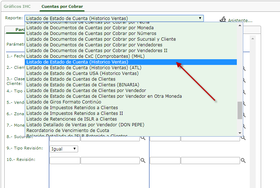Click right search magnifier in Cliente row

coord(244,68)
